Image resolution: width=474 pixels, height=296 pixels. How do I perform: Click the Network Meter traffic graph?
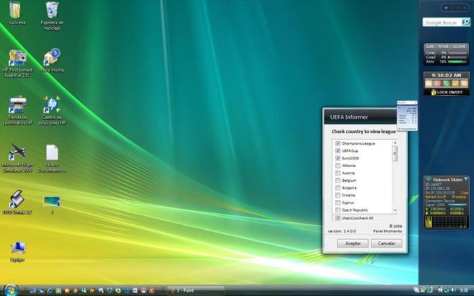(x=447, y=221)
